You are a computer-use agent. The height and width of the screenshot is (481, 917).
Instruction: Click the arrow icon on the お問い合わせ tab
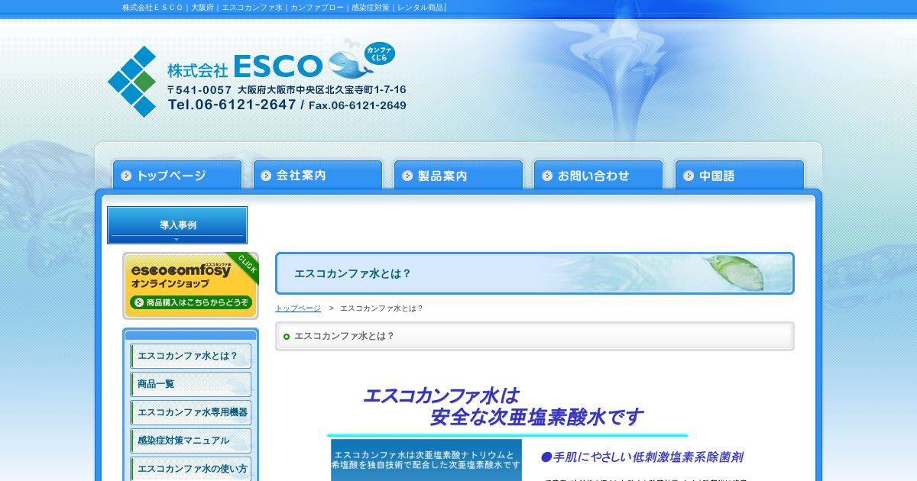547,176
